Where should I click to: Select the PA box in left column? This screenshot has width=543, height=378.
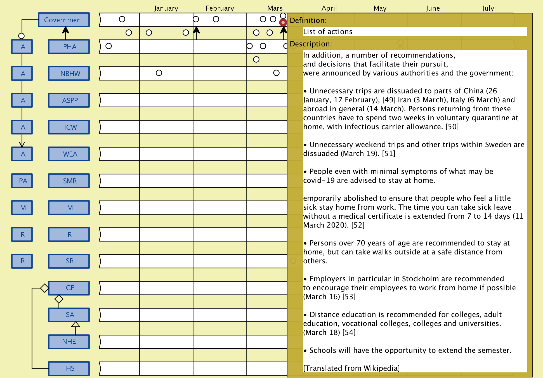pyautogui.click(x=22, y=181)
